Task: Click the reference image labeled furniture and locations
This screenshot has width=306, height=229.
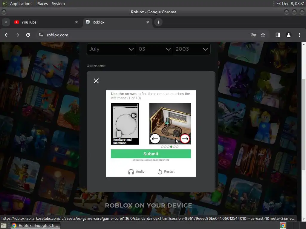Action: coord(125,124)
